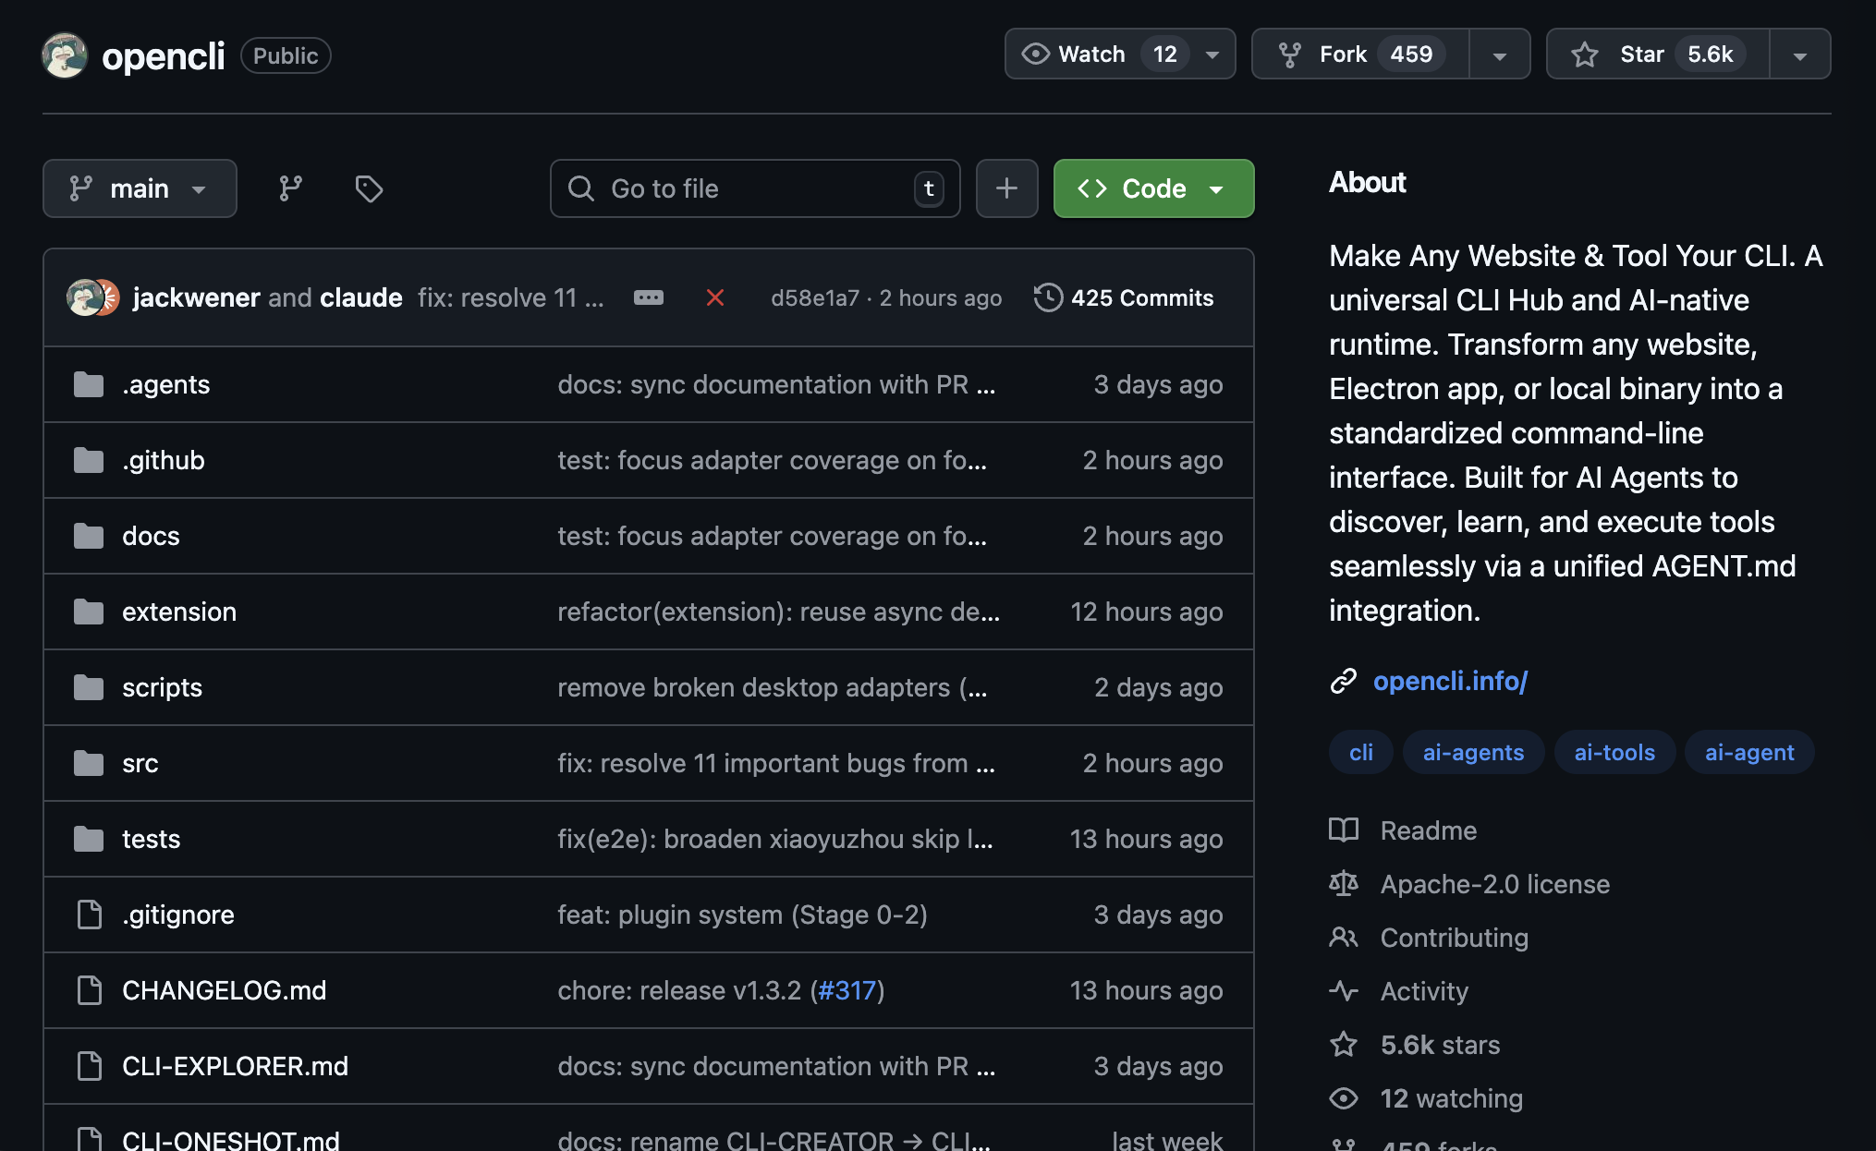Open the CHANGELOG.md file
Viewport: 1876px width, 1151px height.
click(224, 990)
